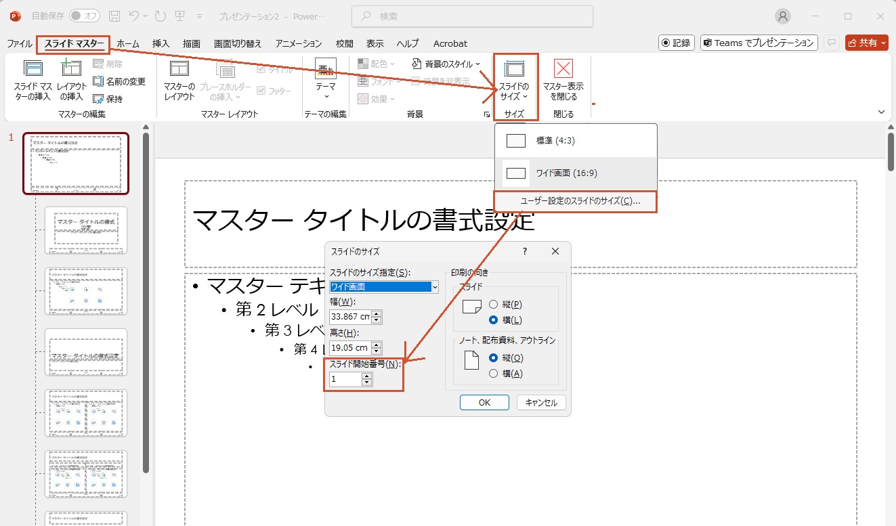
Task: Click the width (幅) input field
Action: [350, 316]
